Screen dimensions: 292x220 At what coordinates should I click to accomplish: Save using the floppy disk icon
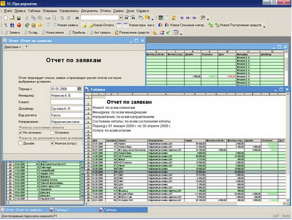[x=19, y=18]
